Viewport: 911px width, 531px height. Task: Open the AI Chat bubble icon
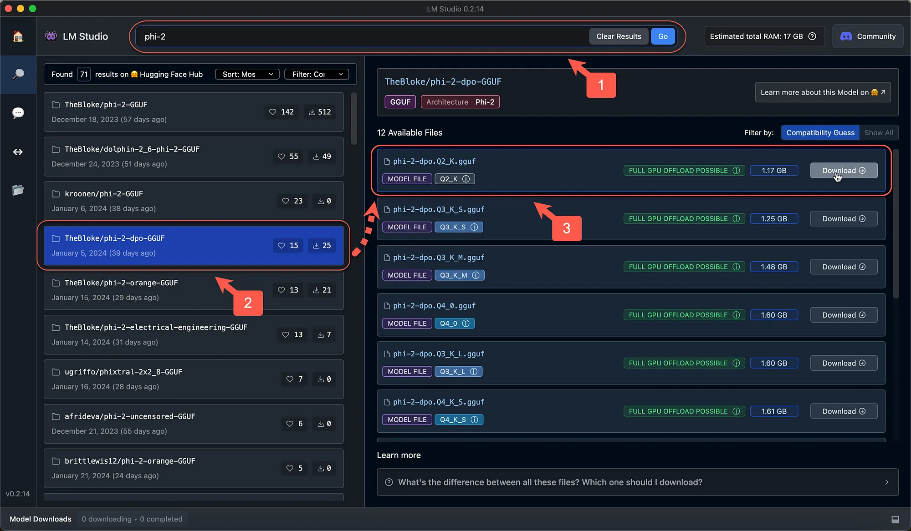pos(18,113)
